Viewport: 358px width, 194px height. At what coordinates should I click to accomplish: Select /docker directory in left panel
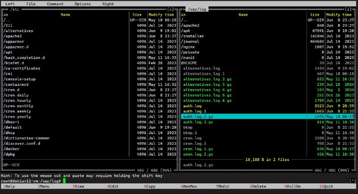(66, 149)
